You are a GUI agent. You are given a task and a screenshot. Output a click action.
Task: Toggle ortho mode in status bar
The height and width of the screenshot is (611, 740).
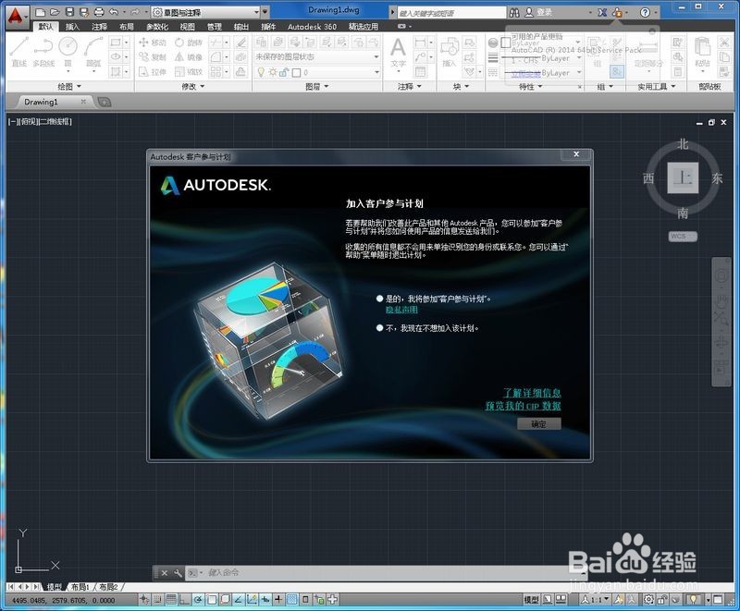coord(184,599)
